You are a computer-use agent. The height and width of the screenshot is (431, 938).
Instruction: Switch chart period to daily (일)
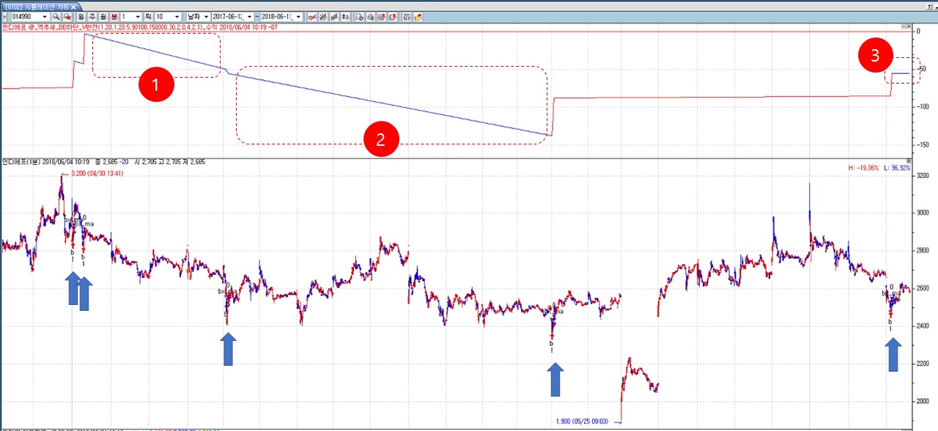(x=81, y=16)
